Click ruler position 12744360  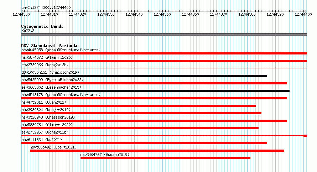click(x=190, y=14)
